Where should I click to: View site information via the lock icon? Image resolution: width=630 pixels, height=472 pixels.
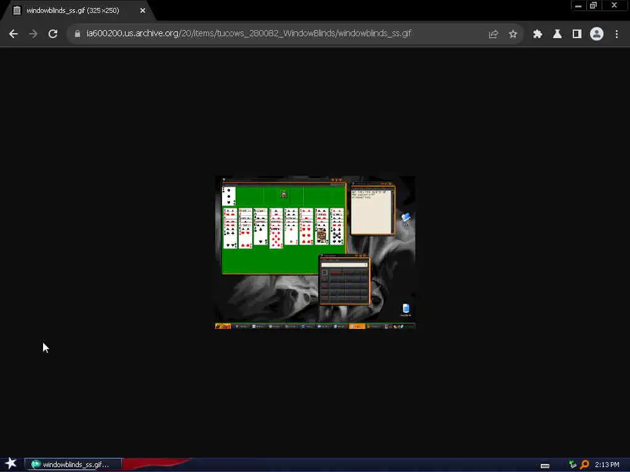coord(78,34)
